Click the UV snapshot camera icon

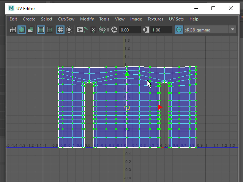coord(80,30)
